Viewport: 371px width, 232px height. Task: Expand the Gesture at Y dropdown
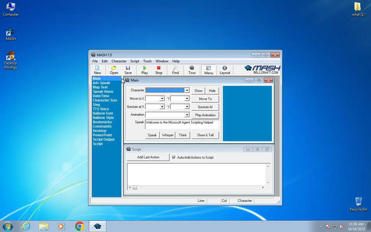click(x=187, y=107)
